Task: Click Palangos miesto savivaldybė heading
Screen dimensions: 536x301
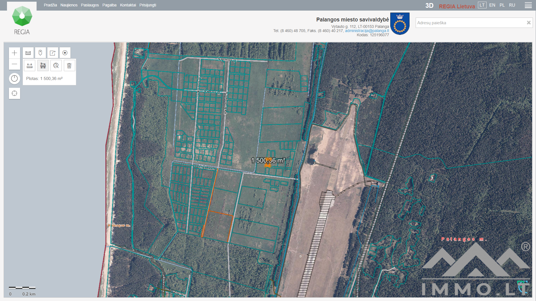Action: (x=352, y=20)
